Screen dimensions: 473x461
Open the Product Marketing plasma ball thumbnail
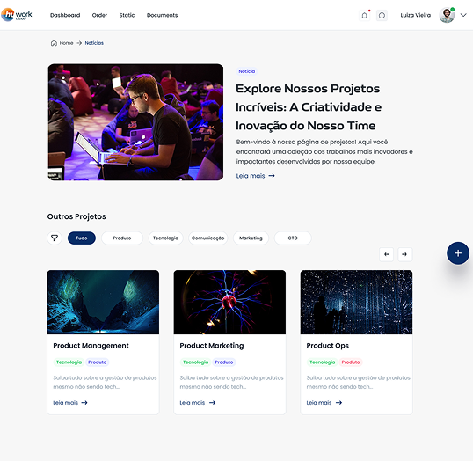[229, 302]
